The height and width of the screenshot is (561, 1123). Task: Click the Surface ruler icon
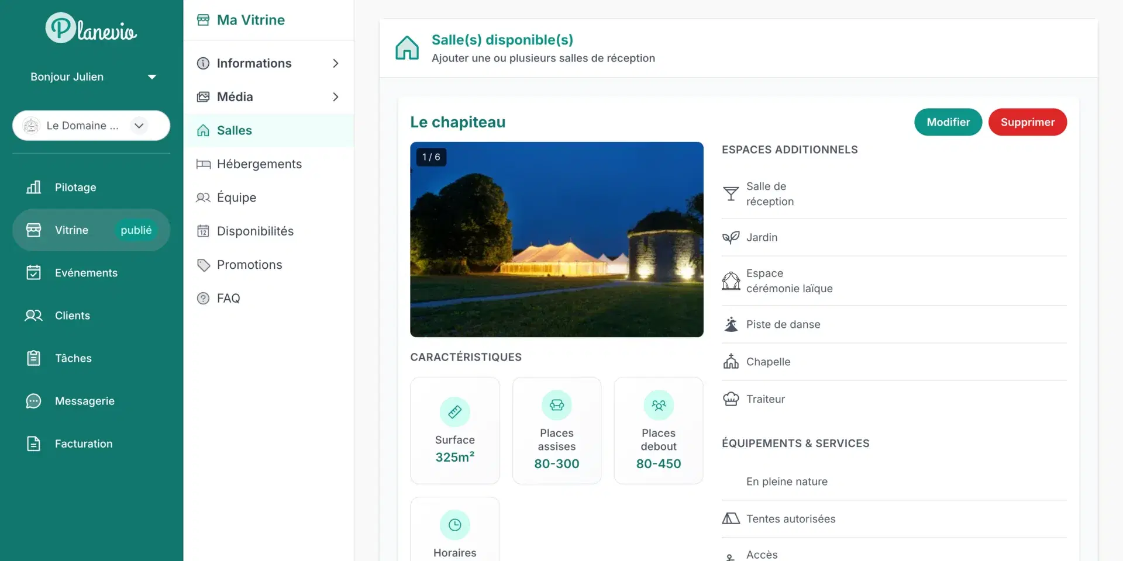click(454, 412)
